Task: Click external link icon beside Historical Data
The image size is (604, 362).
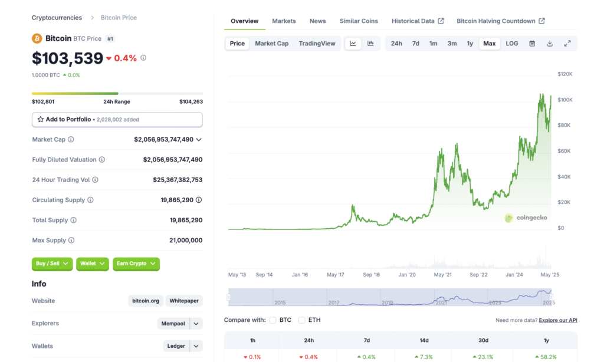Action: click(x=441, y=21)
